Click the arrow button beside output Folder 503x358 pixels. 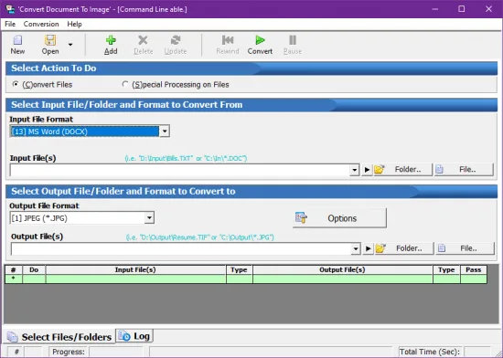(x=369, y=248)
